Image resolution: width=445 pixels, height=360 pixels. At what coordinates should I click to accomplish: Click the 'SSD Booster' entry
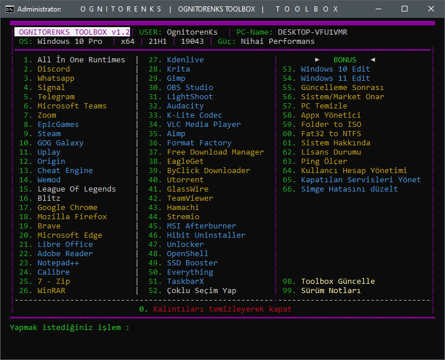tap(192, 263)
